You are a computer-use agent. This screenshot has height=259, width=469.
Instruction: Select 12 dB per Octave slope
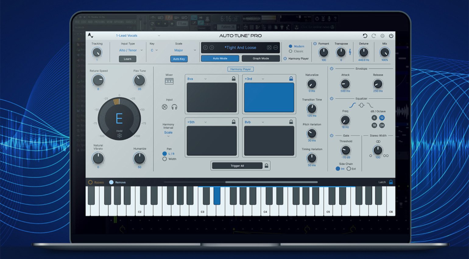(382, 118)
